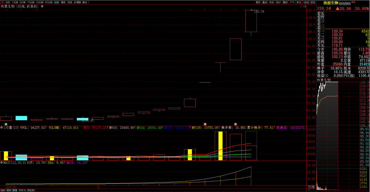Screen dimensions: 370x192
Task: Click the 减 marker below first candlestick
Action: (6, 124)
